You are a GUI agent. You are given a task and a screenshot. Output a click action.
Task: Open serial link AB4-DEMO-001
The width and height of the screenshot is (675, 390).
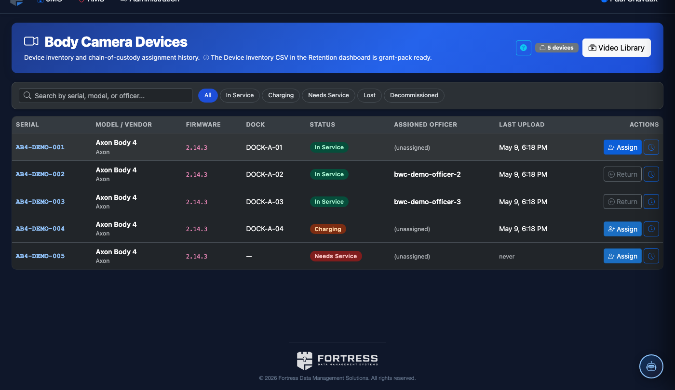[40, 147]
